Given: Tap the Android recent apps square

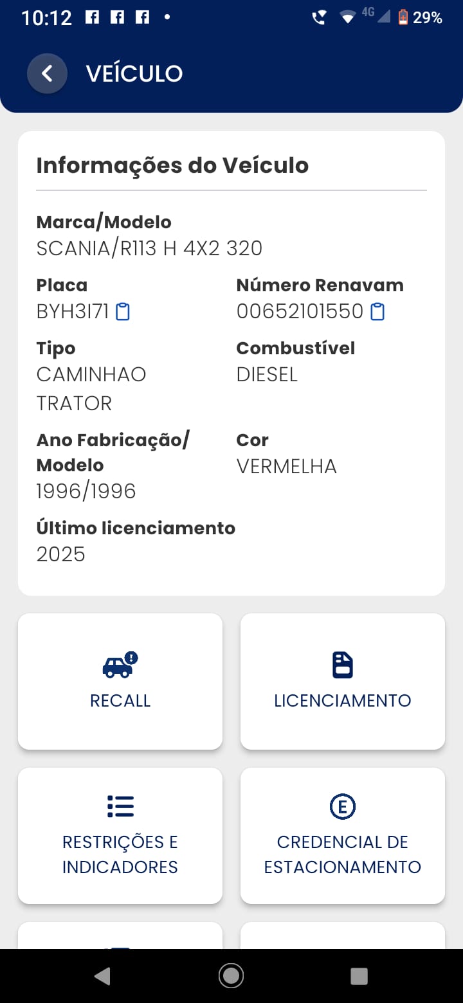Looking at the screenshot, I should pos(359,976).
